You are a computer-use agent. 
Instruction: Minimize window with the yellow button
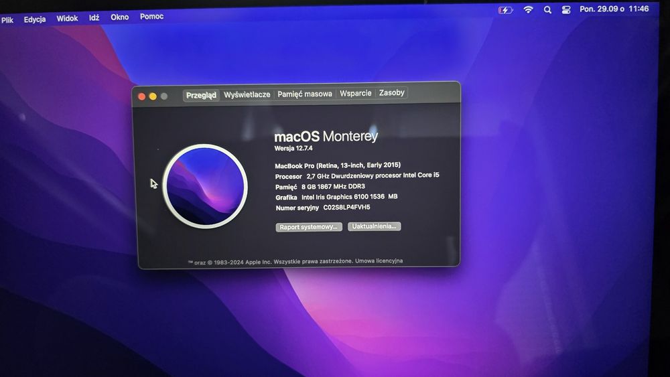point(153,96)
